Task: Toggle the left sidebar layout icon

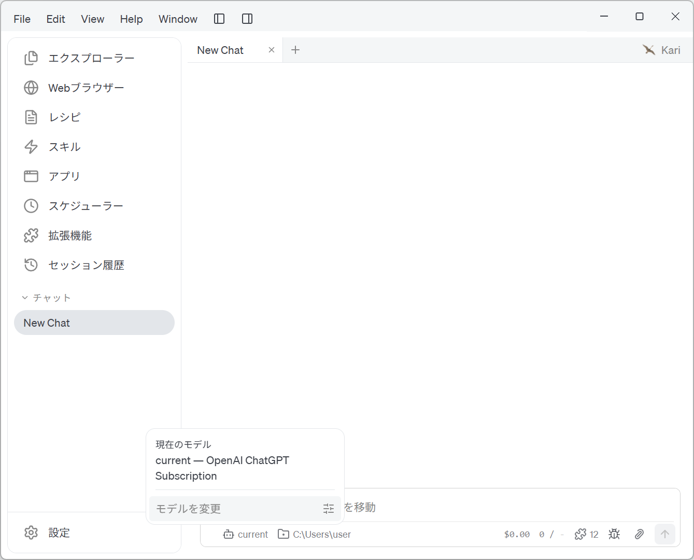Action: coord(219,19)
